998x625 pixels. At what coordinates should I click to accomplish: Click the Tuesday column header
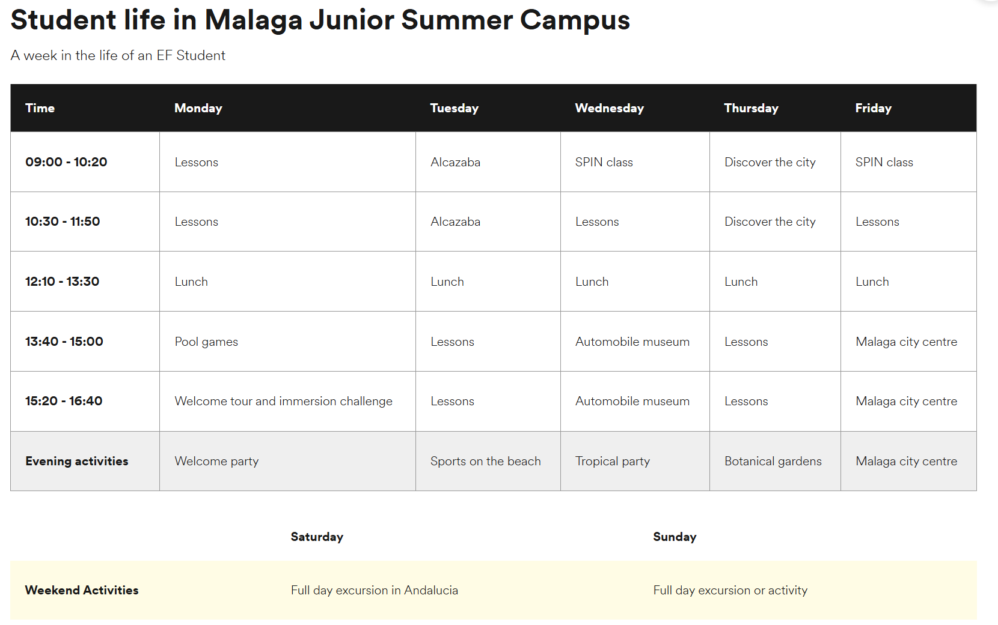coord(455,108)
